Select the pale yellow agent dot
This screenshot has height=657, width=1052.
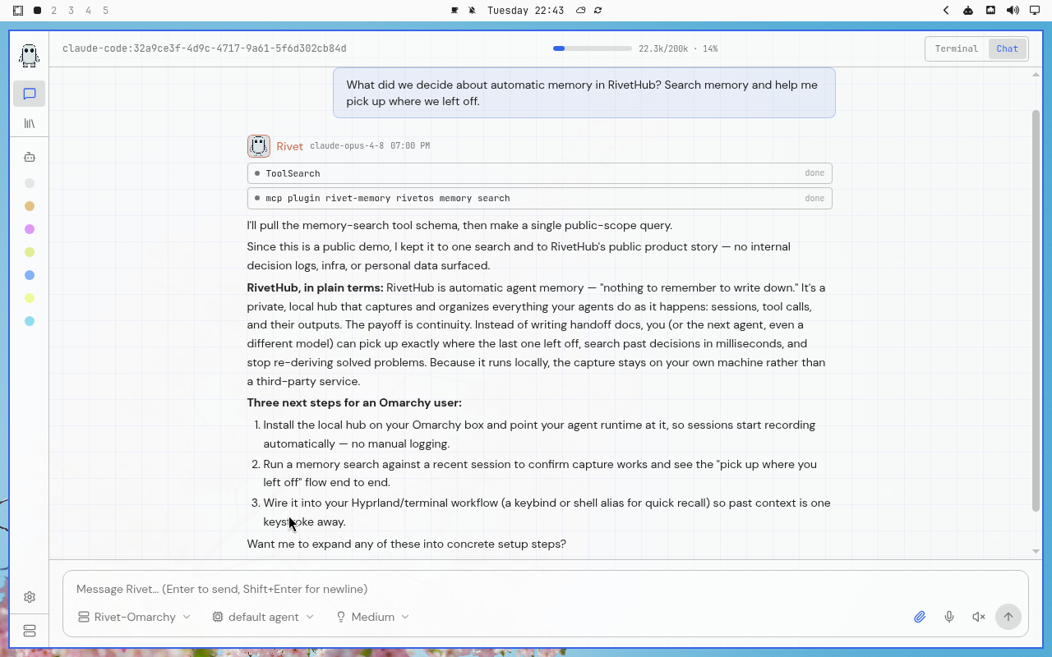point(30,298)
